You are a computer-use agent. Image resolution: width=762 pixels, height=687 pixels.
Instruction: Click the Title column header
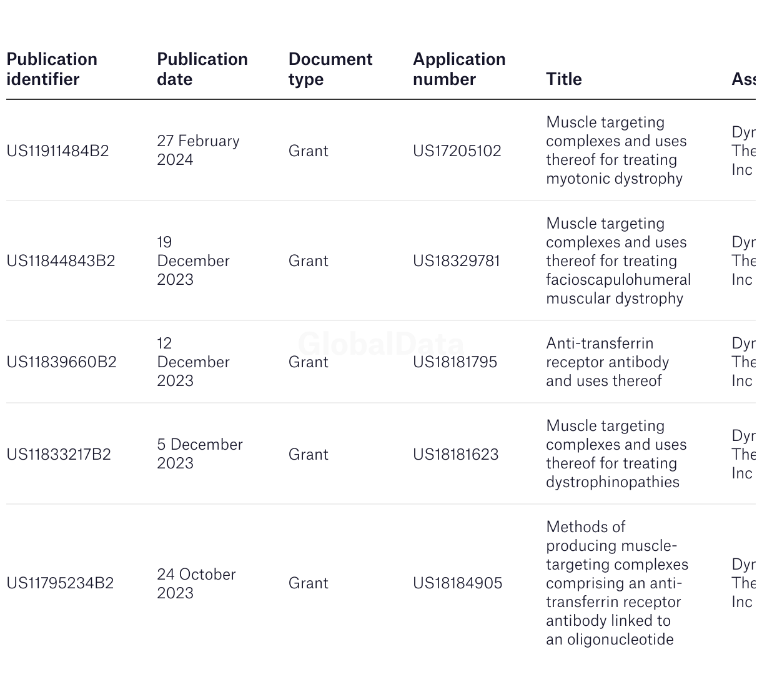point(563,79)
